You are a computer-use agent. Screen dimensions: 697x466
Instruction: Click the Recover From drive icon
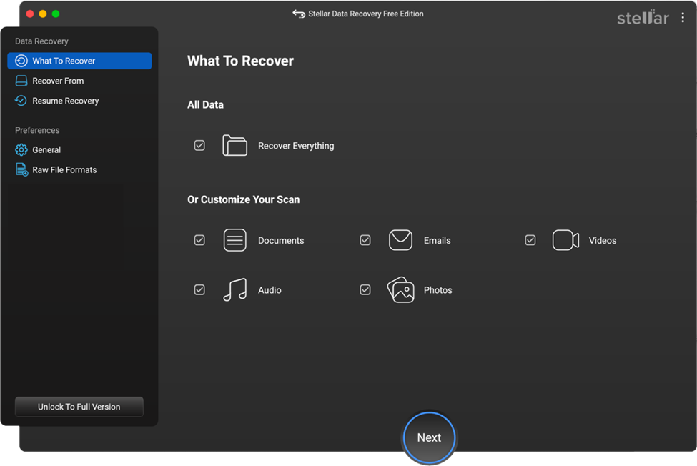21,81
